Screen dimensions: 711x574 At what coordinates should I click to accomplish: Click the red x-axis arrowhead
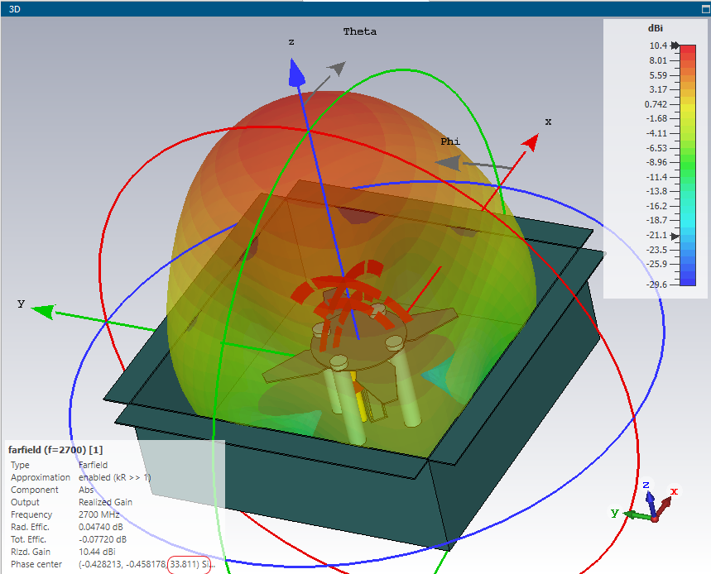click(x=531, y=141)
